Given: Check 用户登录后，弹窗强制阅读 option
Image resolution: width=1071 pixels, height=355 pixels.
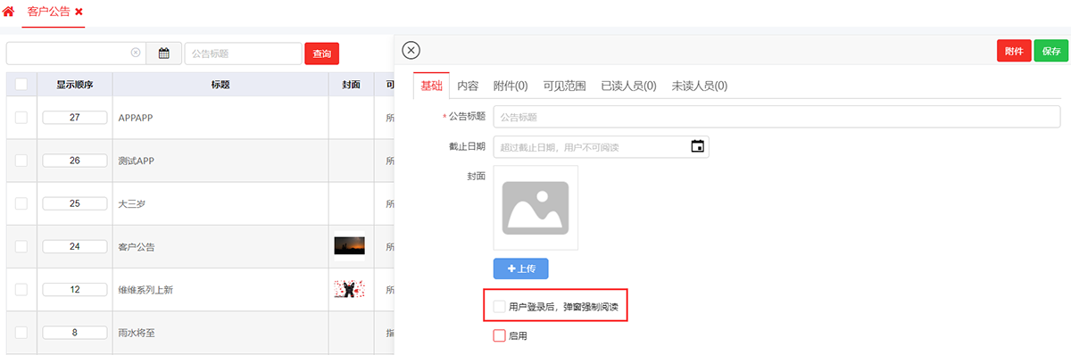Looking at the screenshot, I should (500, 307).
